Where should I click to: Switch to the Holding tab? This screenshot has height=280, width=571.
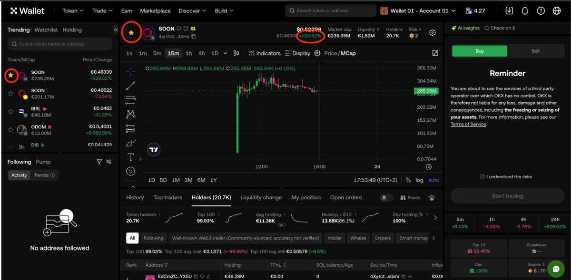(72, 30)
